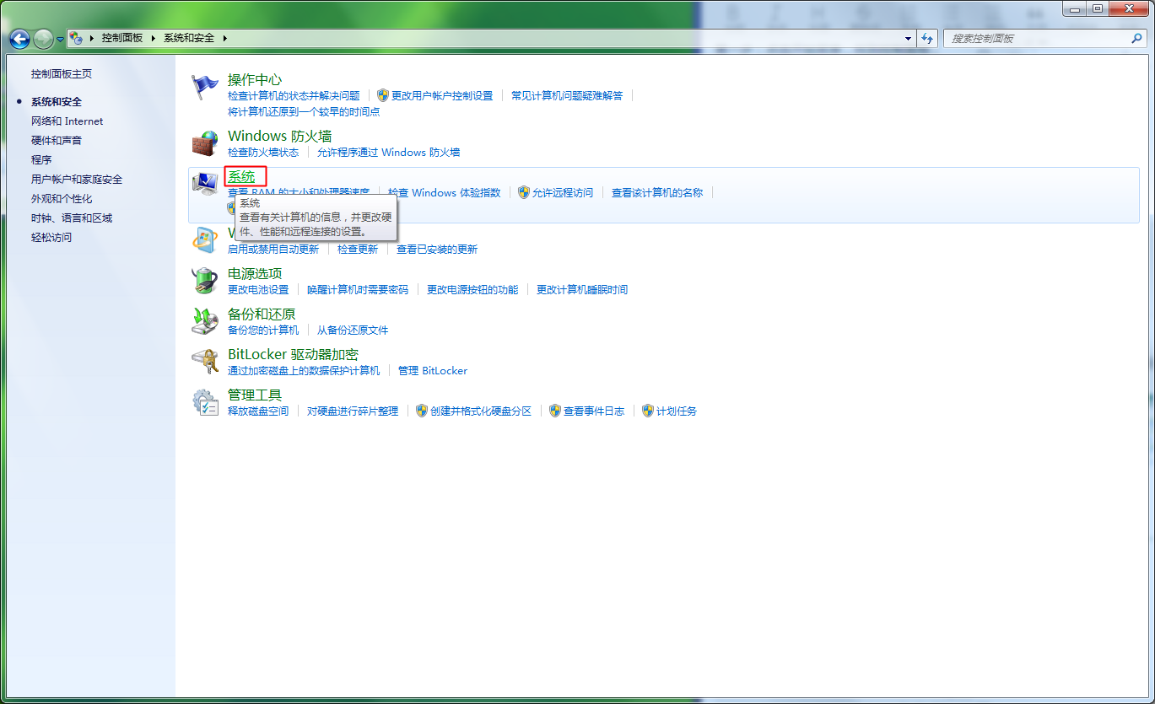Click the Windows Update icon above 电源选项

(x=205, y=239)
